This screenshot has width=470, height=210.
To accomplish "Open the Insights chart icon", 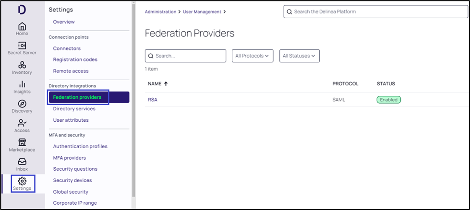I will (22, 84).
